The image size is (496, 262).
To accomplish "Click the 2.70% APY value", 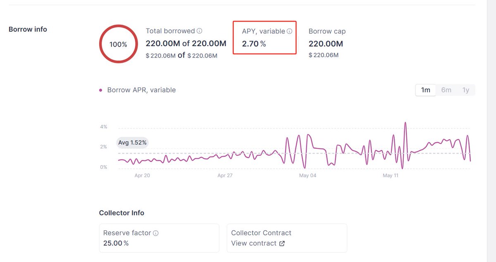I will (x=254, y=44).
